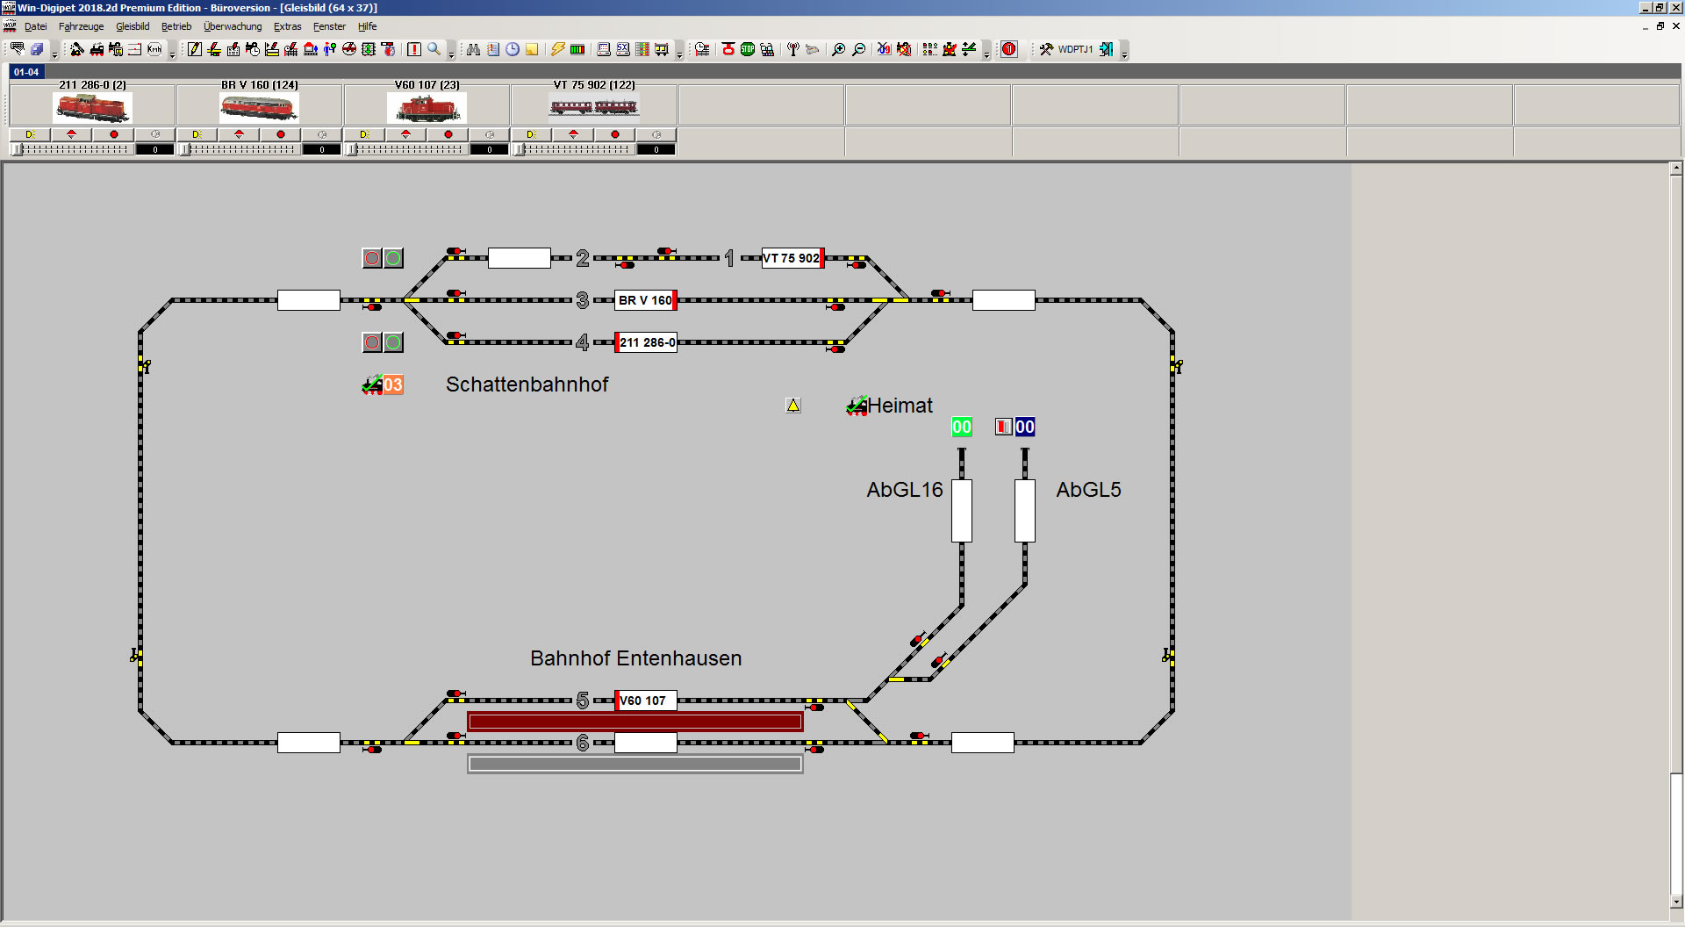Click the binoculars icon
The height and width of the screenshot is (927, 1685).
pos(474,49)
